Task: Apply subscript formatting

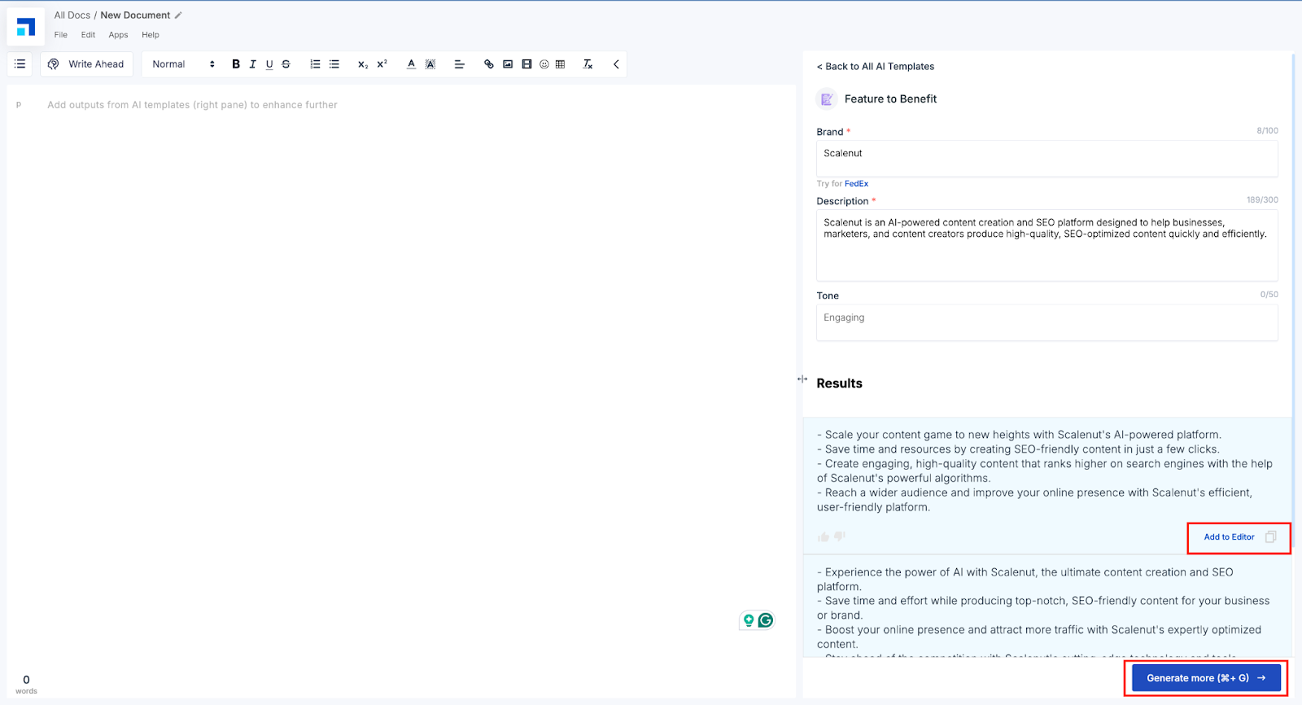Action: tap(363, 64)
